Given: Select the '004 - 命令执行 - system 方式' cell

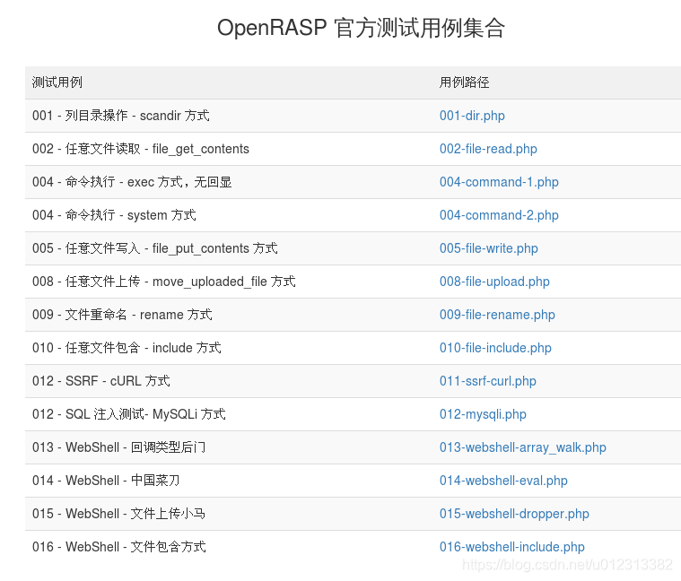Looking at the screenshot, I should pyautogui.click(x=229, y=215).
